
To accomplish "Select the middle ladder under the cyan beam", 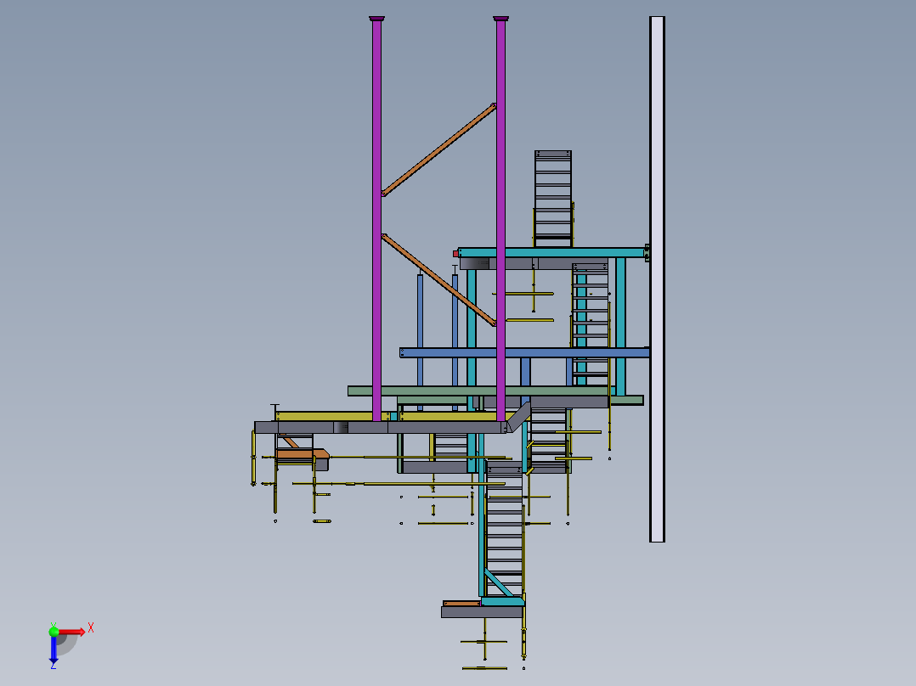I will coord(591,324).
